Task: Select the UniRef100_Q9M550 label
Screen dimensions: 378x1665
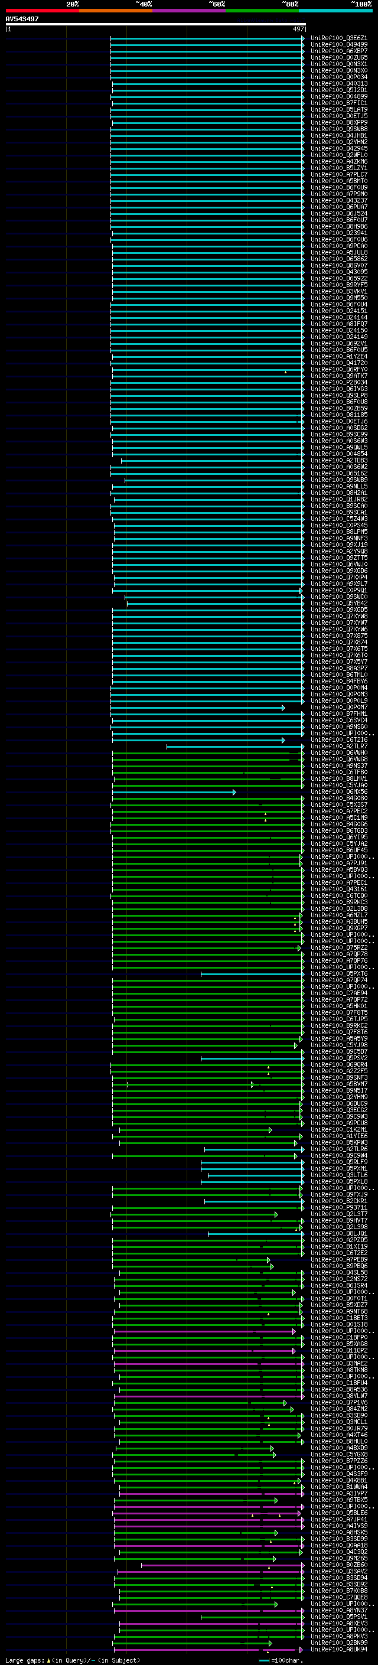Action: point(338,298)
